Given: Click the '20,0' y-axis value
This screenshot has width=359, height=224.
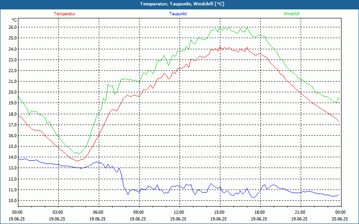Looking at the screenshot, I should click(13, 92).
